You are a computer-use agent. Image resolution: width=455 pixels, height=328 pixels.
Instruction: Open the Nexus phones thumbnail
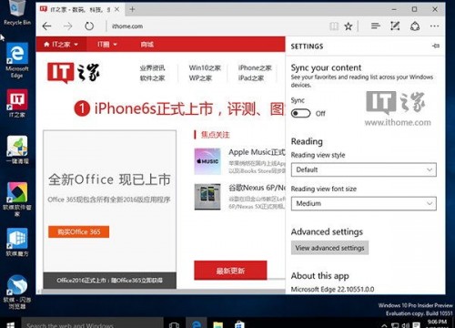(x=207, y=197)
